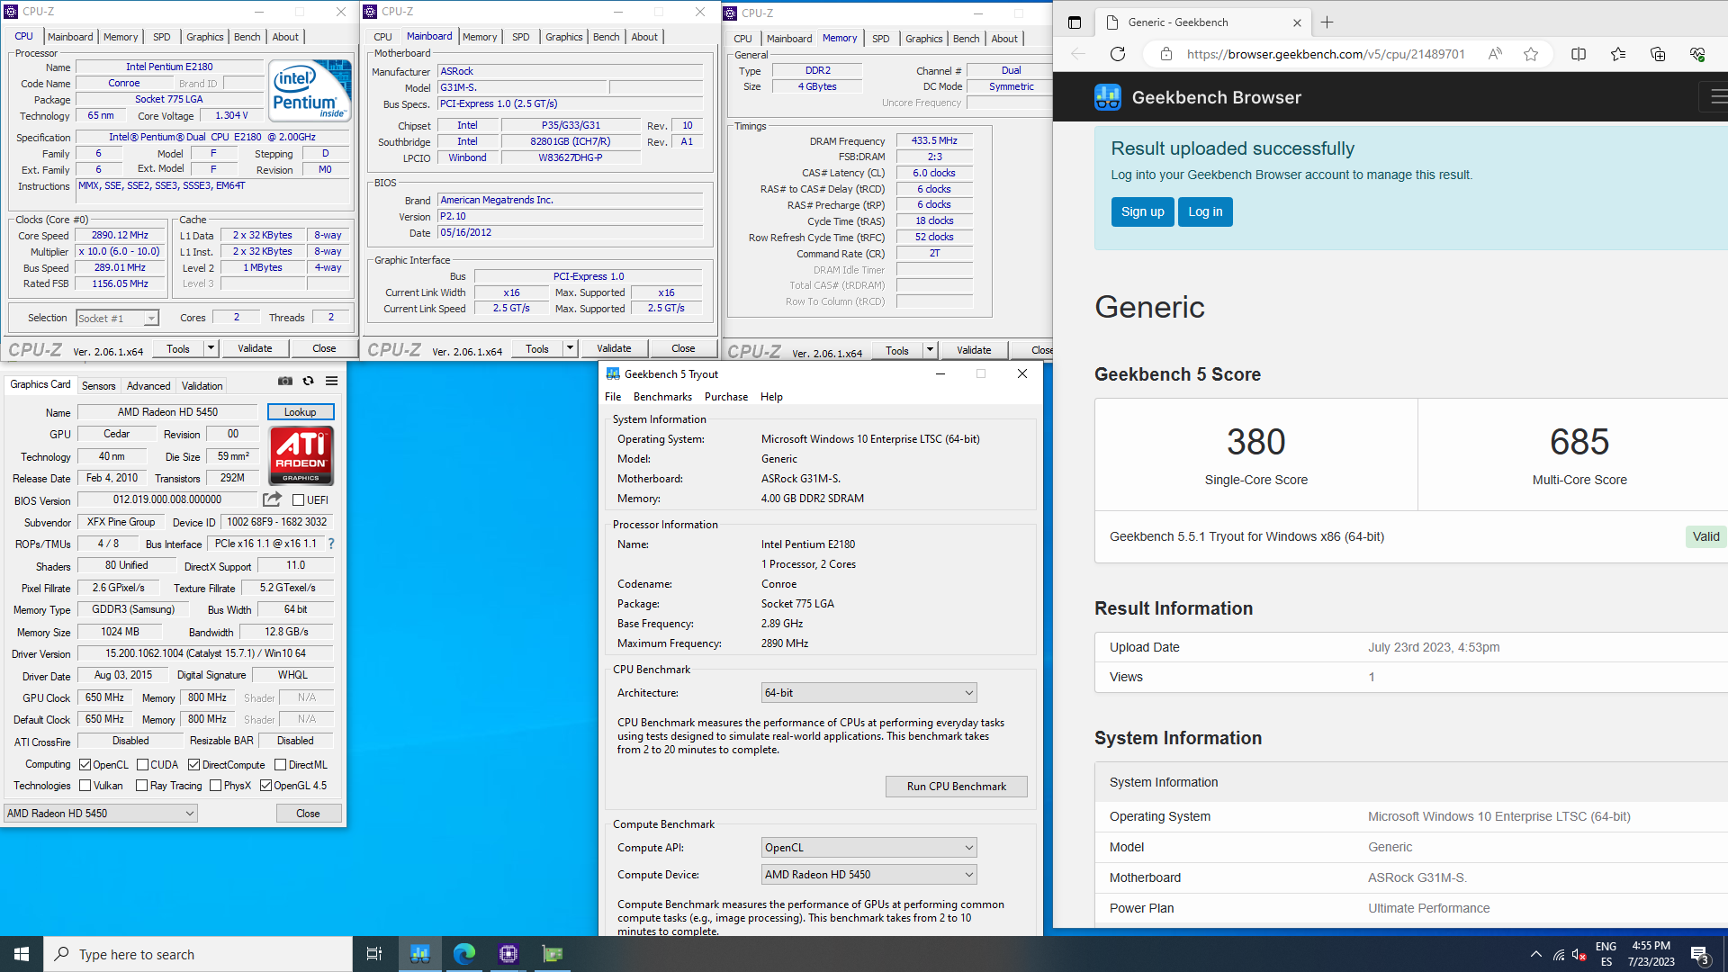Toggle the DirectCompute checkbox
The height and width of the screenshot is (972, 1728).
(x=193, y=765)
